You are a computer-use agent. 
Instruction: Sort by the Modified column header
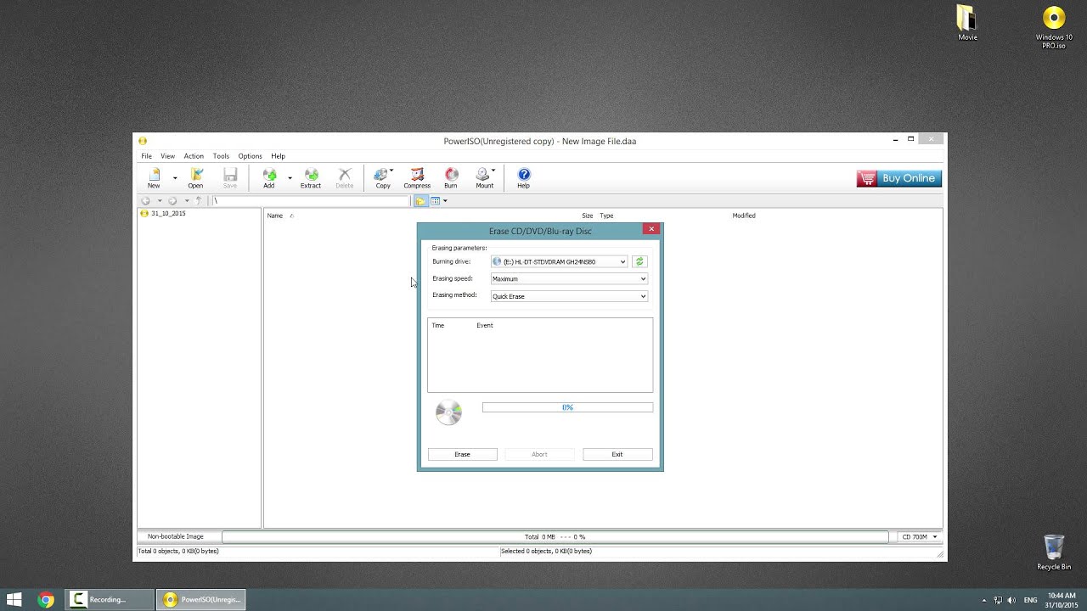(744, 216)
